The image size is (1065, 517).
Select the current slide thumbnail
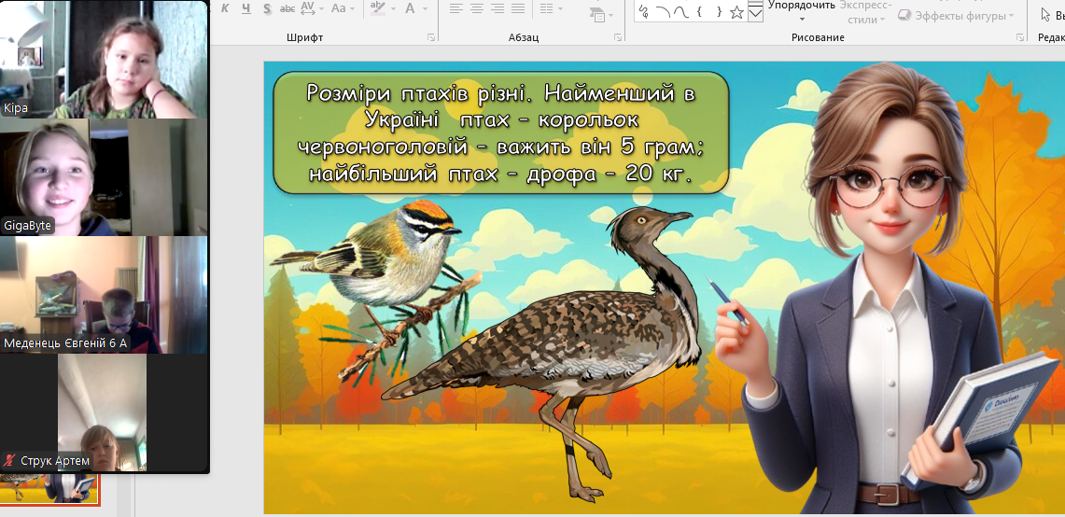50,490
